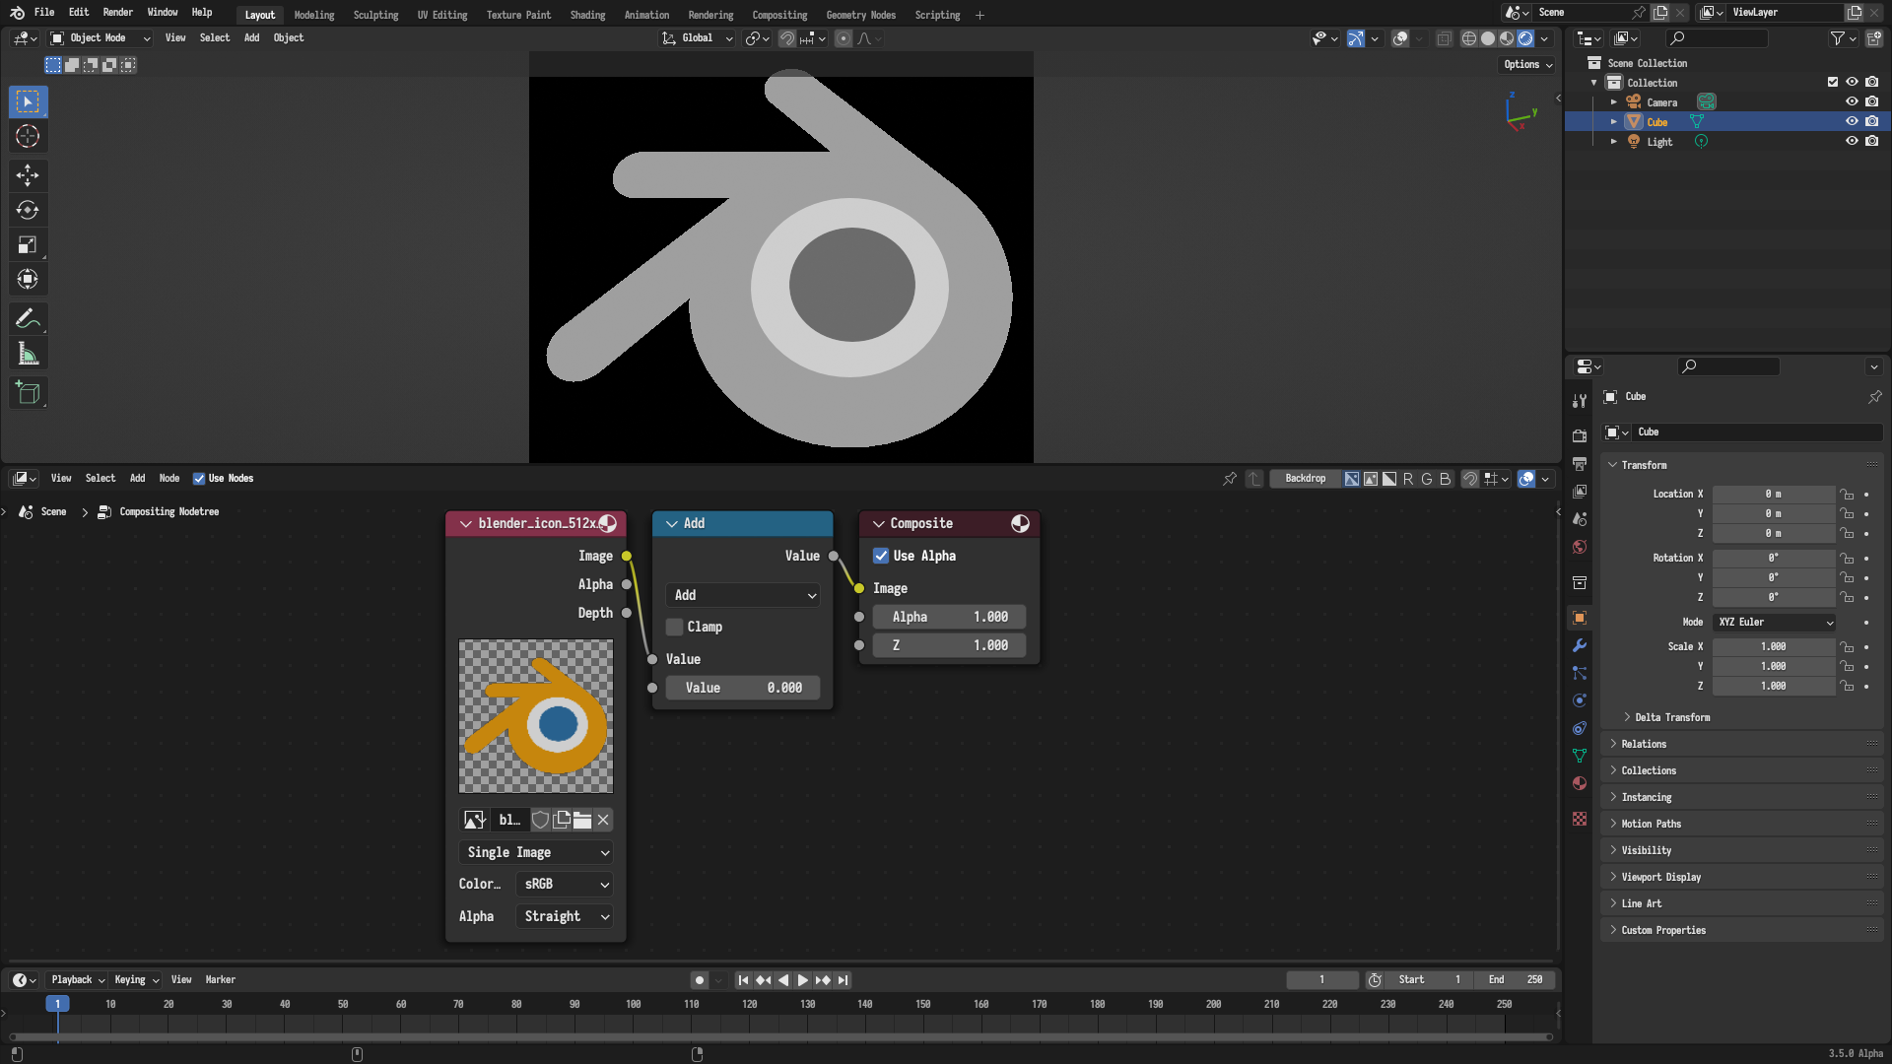This screenshot has height=1064, width=1892.
Task: Switch to rendered viewport shading mode
Action: (x=1525, y=38)
